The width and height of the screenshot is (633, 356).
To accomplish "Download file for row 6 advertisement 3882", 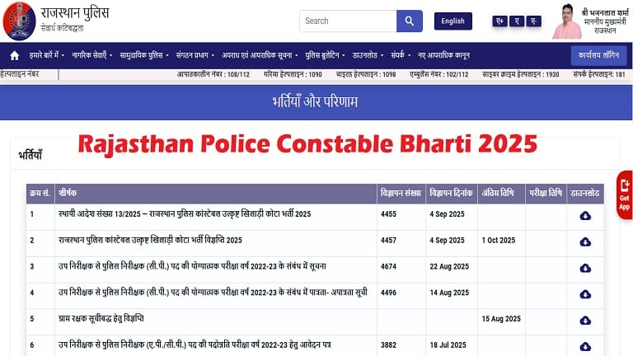I will 585,347.
